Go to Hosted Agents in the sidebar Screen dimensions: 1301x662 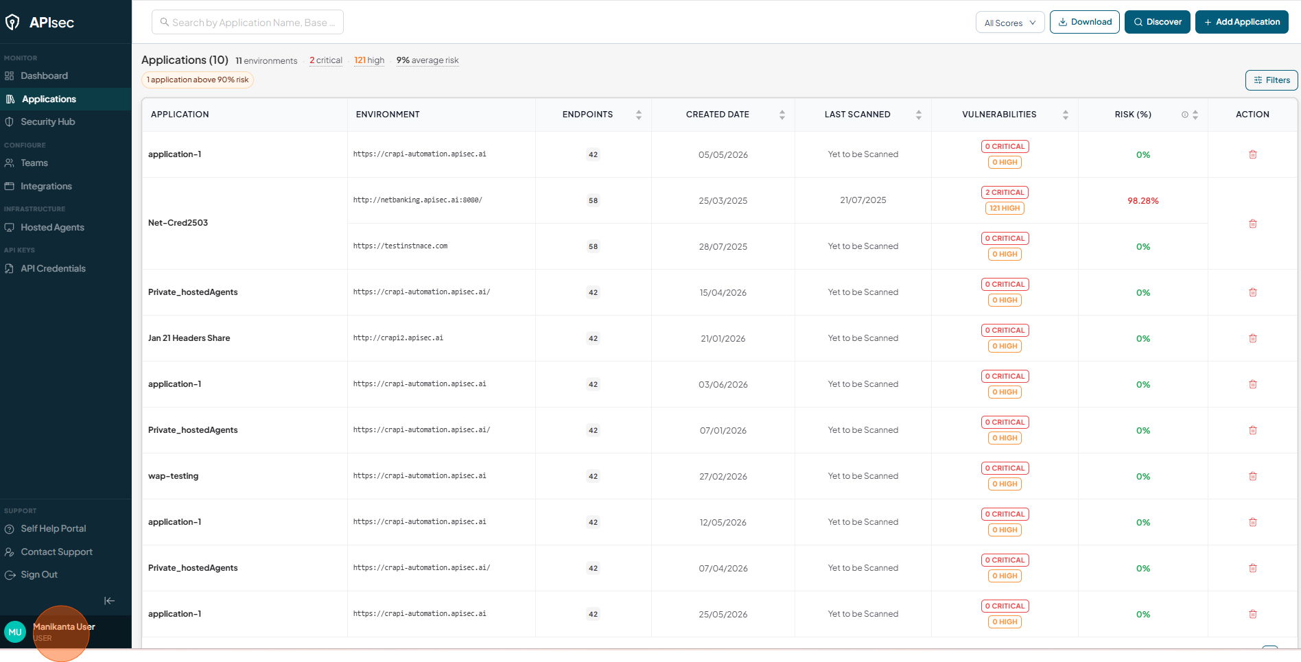52,227
